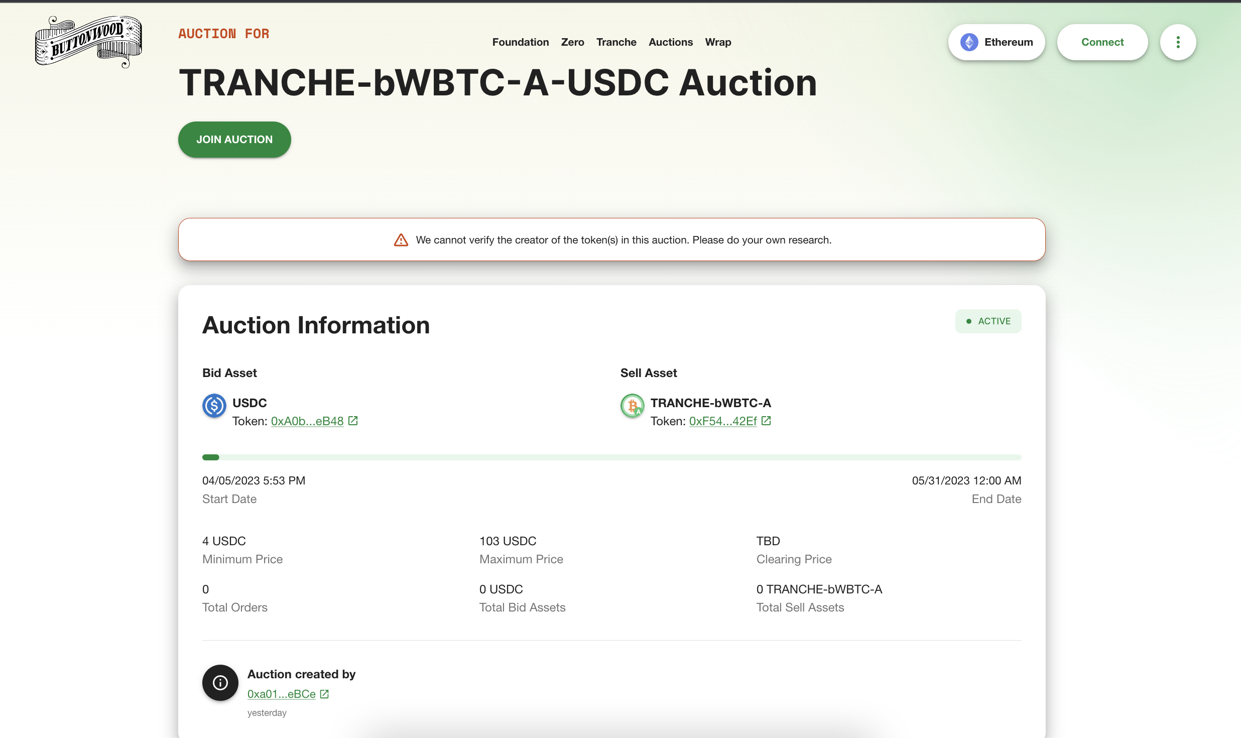This screenshot has width=1241, height=738.
Task: Open the 0xA0b...eB48 token address link
Action: click(307, 421)
